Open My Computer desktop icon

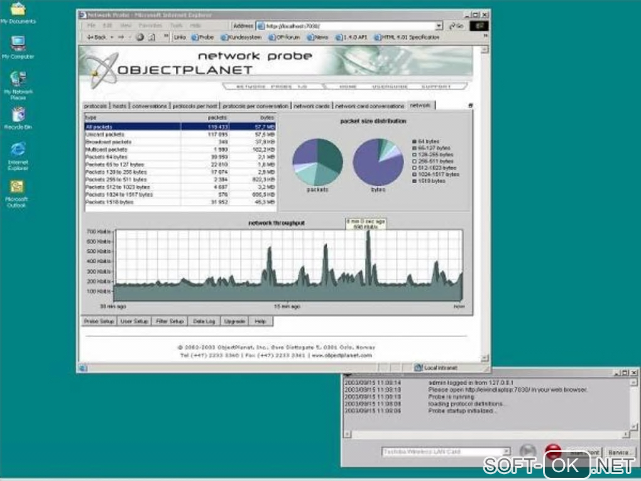[x=18, y=48]
